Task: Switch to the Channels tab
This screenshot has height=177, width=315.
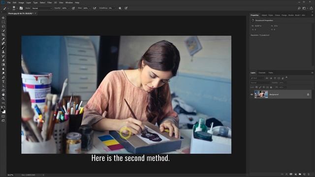Action: click(262, 73)
